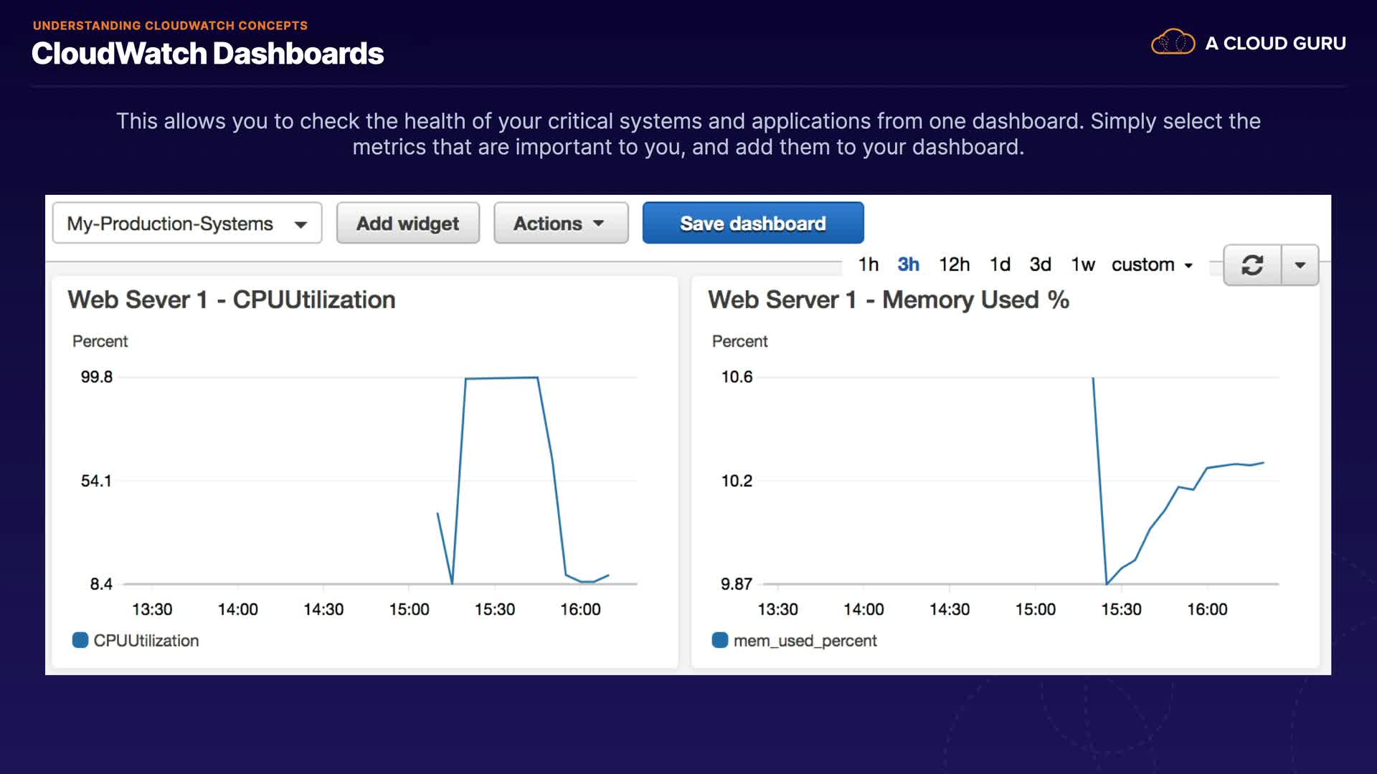
Task: Click the Web Sever 1 CPUUtilization widget title
Action: (x=231, y=300)
